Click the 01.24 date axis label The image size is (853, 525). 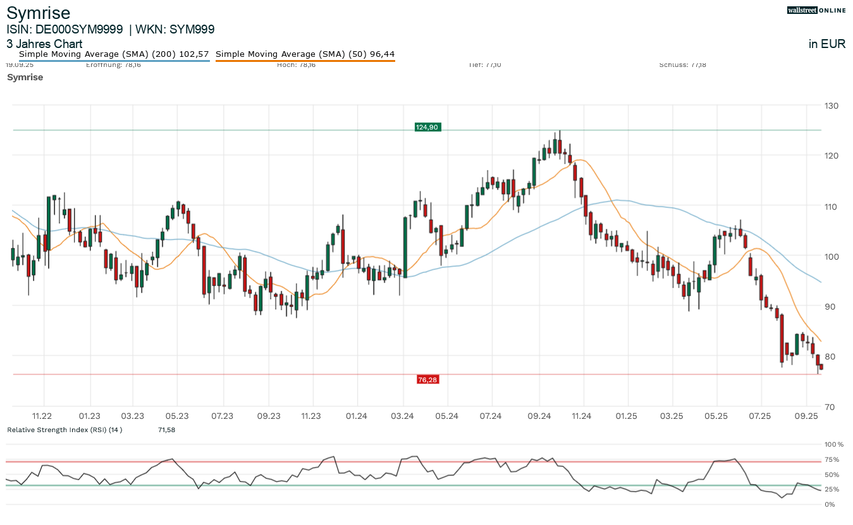357,416
